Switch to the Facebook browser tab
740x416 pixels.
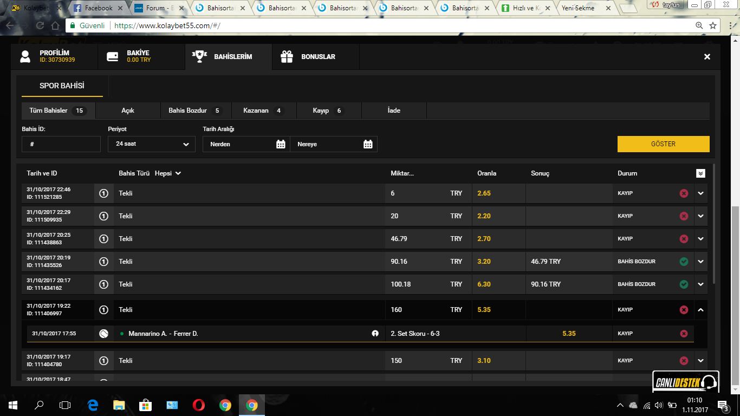[99, 8]
